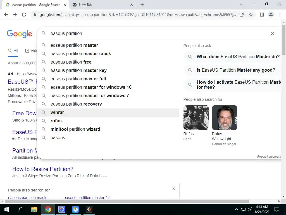Click Report inappropriate predictions link
This screenshot has height=215, width=286.
tap(269, 157)
